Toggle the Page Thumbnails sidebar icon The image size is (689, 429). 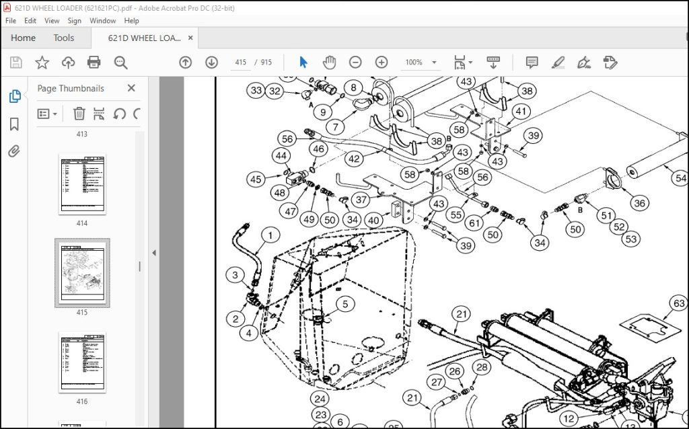click(15, 96)
